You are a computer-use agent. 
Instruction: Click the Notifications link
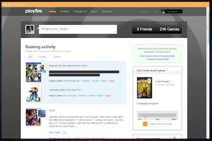pos(144,12)
